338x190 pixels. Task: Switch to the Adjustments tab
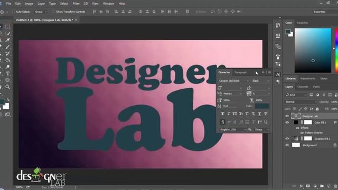tap(307, 79)
